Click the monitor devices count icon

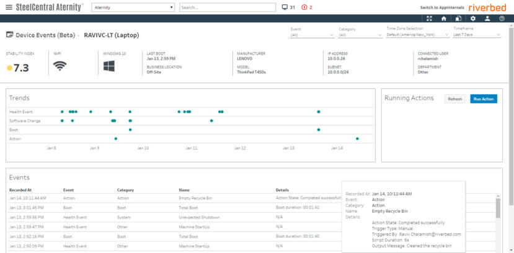[x=285, y=7]
